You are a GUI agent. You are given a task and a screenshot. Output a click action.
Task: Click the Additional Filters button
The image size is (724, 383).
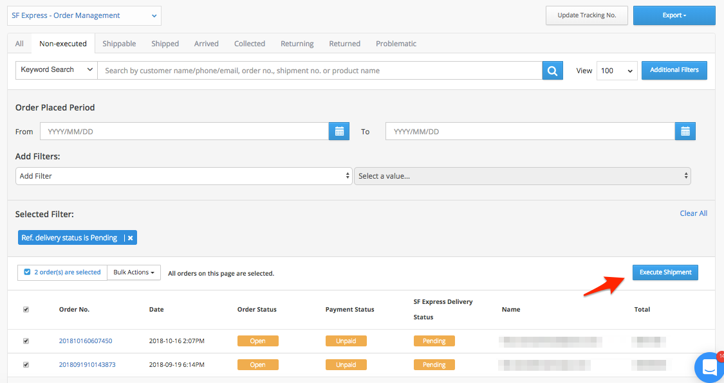(674, 70)
